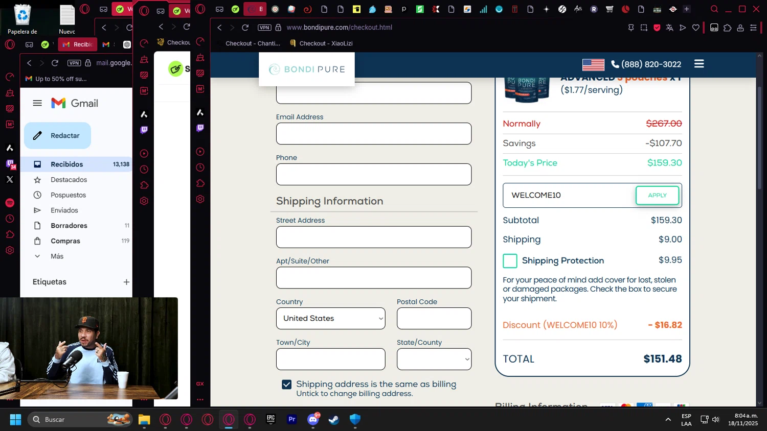Click the APPLY coupon button

click(x=657, y=195)
